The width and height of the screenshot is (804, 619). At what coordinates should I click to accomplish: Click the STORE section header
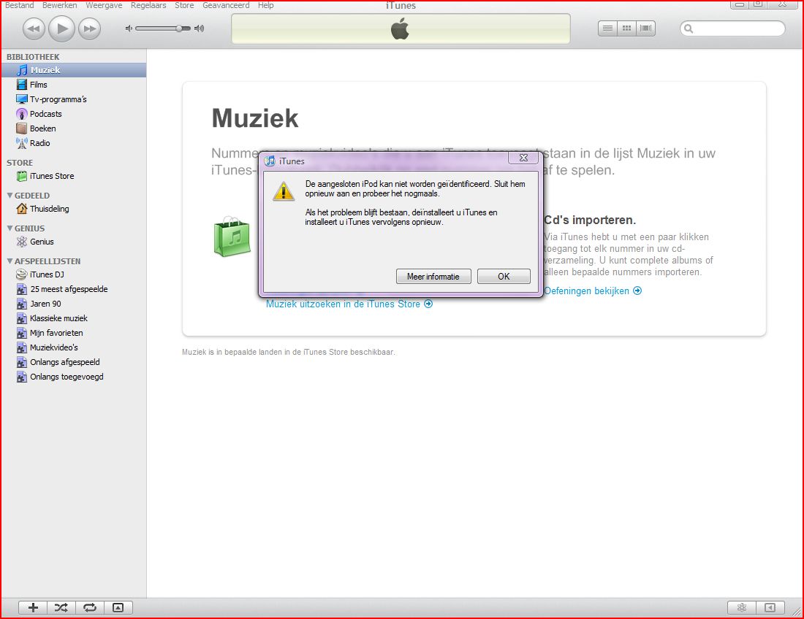(x=20, y=163)
